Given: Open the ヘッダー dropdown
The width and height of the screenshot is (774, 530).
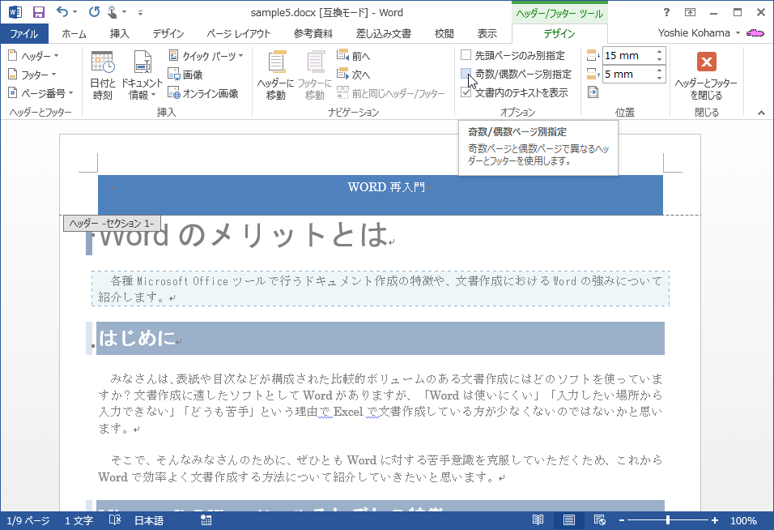Looking at the screenshot, I should 33,56.
